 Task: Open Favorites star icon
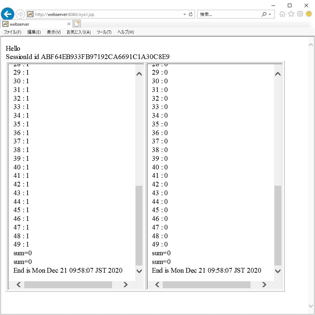pyautogui.click(x=291, y=14)
